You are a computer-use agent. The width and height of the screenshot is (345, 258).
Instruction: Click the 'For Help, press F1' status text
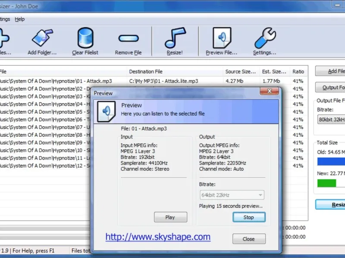[x=34, y=251]
